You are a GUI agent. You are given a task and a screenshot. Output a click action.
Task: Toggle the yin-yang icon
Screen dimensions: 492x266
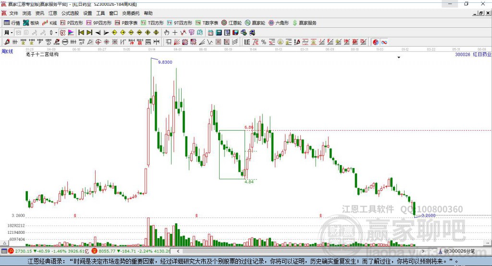click(x=376, y=42)
